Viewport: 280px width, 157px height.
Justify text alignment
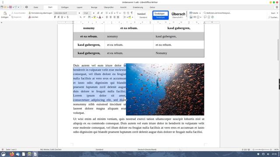click(118, 17)
